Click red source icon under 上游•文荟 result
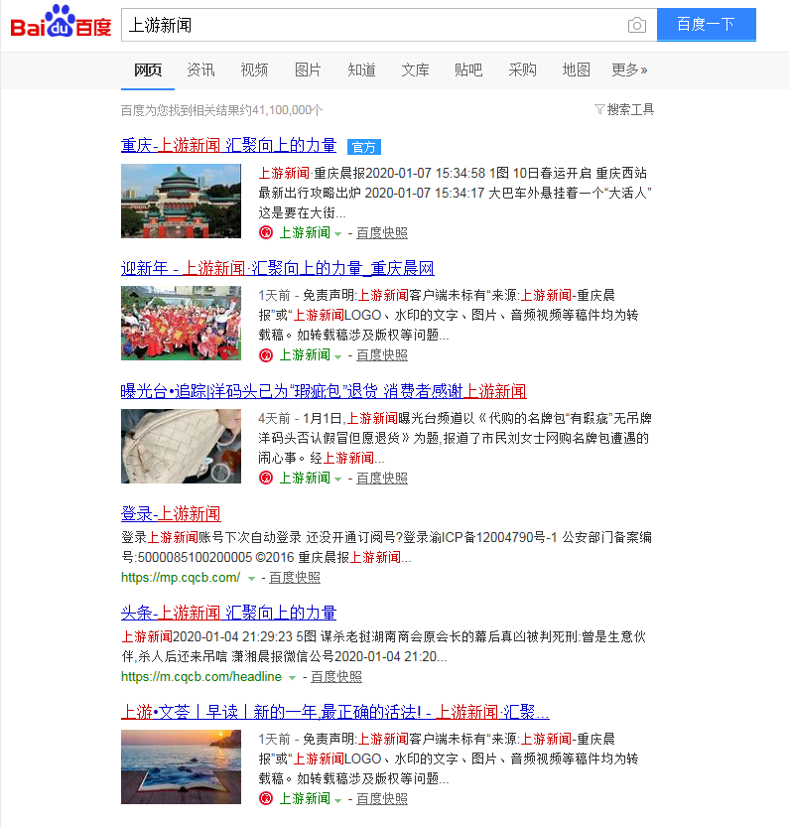The image size is (789, 827). [266, 798]
